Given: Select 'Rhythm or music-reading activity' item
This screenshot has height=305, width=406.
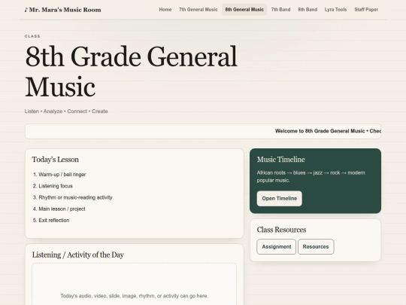Looking at the screenshot, I should 75,197.
